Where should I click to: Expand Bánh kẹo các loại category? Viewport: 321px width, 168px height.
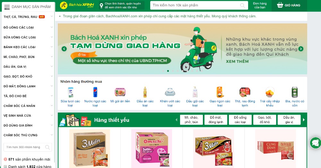click(x=28, y=47)
